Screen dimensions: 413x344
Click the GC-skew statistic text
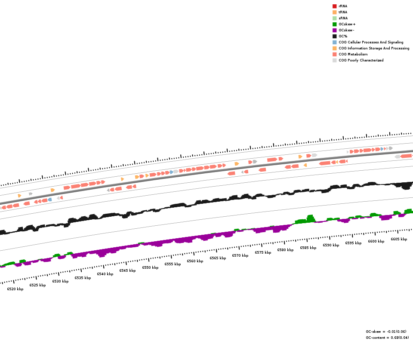(386, 332)
